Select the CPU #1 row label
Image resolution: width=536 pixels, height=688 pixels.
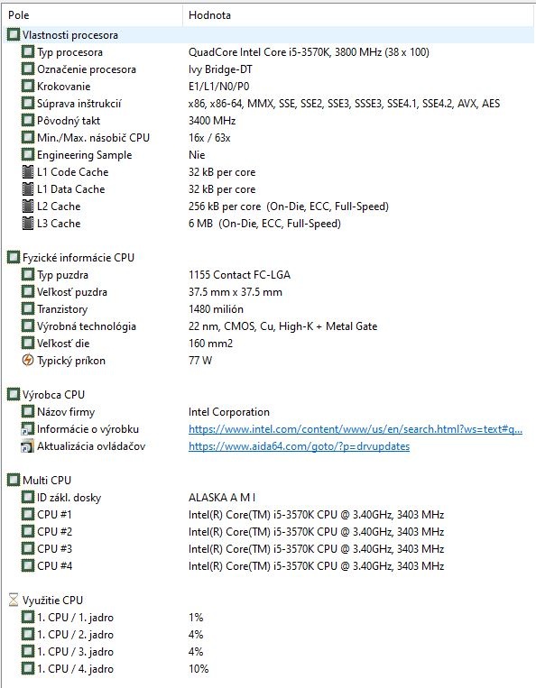[x=54, y=514]
